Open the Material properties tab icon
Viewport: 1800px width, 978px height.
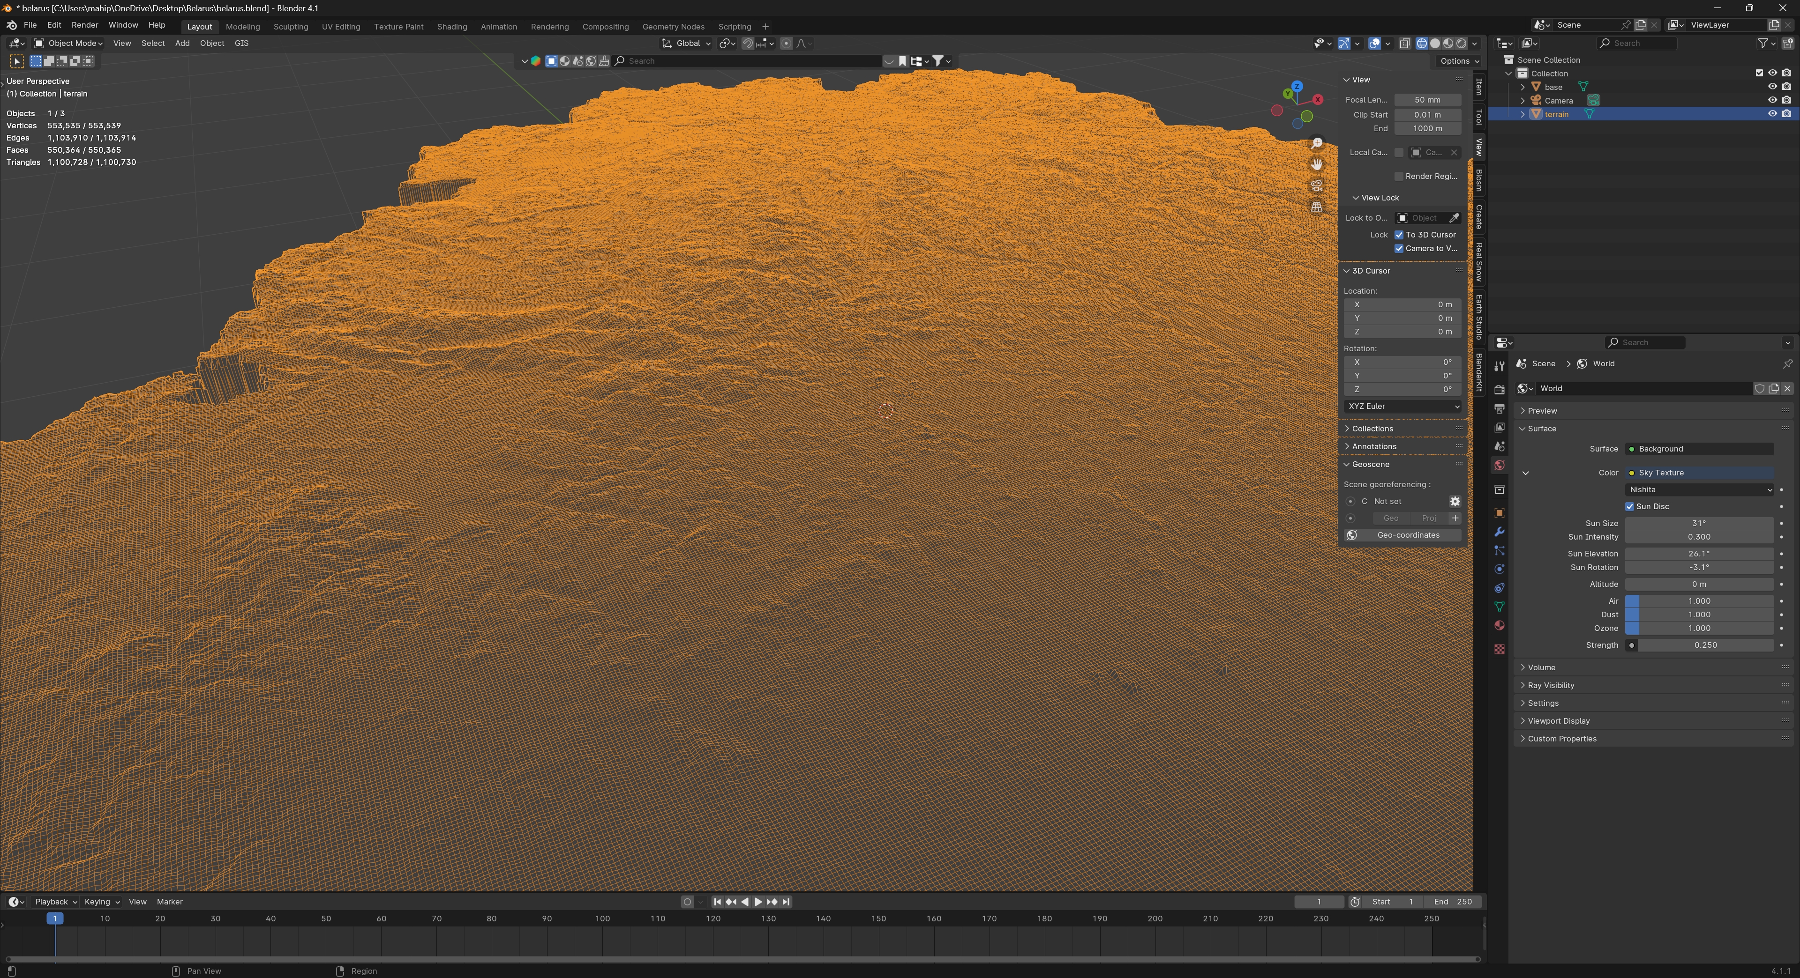(1499, 625)
